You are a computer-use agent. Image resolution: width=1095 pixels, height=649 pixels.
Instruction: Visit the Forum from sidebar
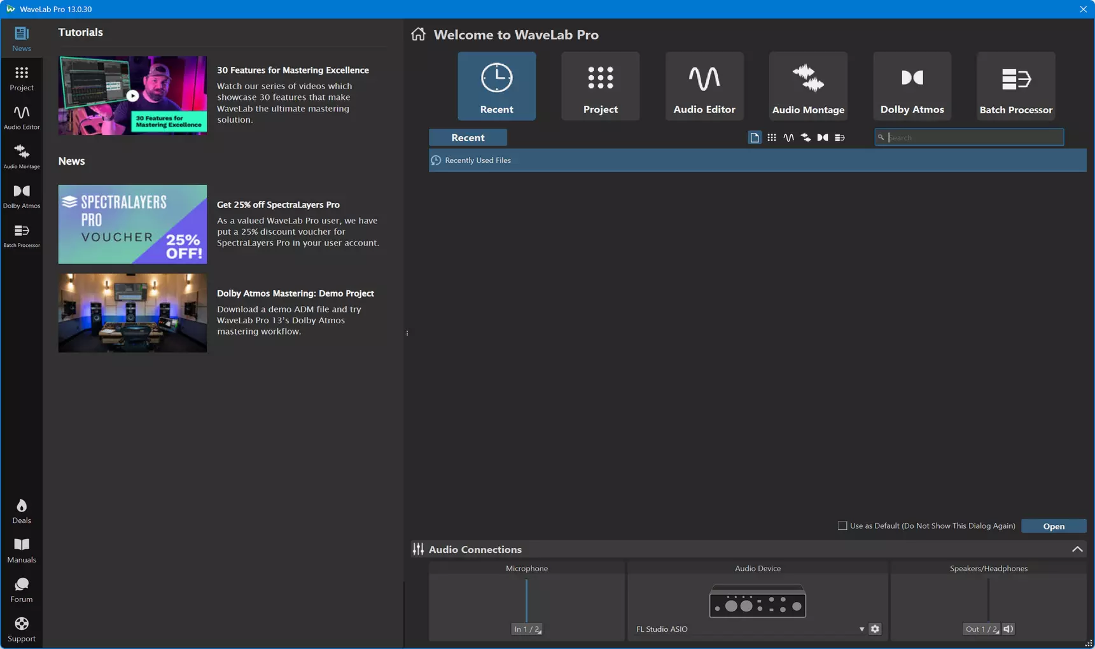point(22,590)
